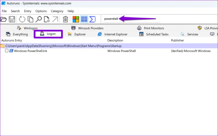Click the PowerShell shortcut icon in row

(x=11, y=51)
